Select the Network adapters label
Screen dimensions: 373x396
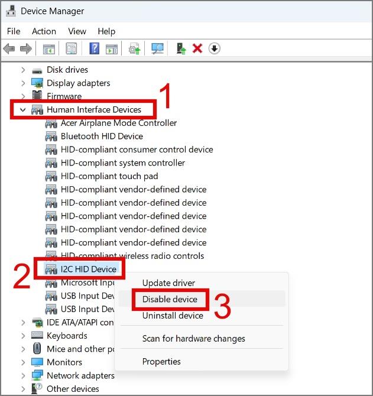(80, 375)
